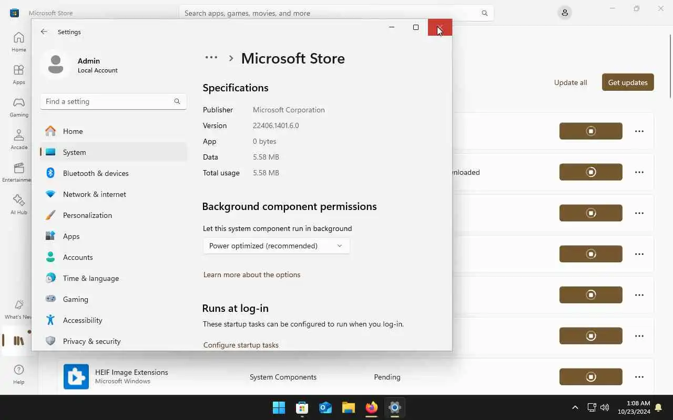Viewport: 673px width, 420px height.
Task: Open Apps section in Microsoft Store sidebar
Action: tap(18, 75)
